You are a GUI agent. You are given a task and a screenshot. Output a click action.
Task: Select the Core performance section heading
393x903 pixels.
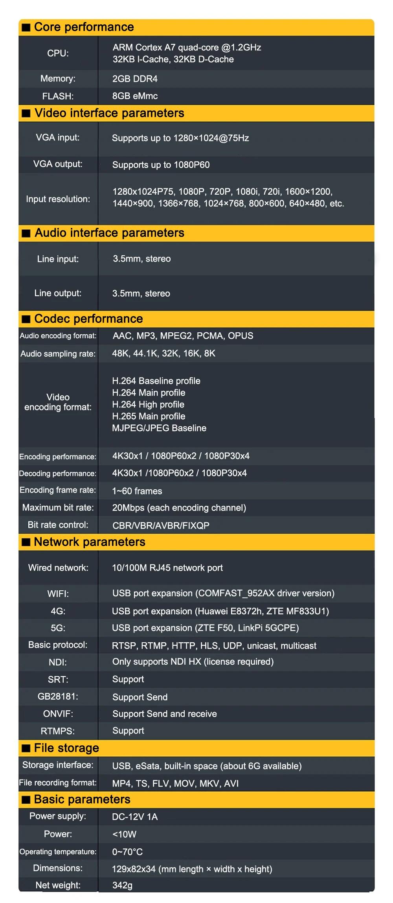click(84, 27)
